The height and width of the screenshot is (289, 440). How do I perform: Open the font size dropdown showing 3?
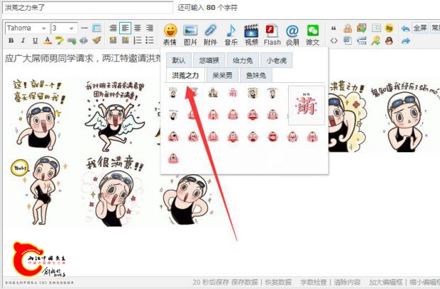[64, 28]
